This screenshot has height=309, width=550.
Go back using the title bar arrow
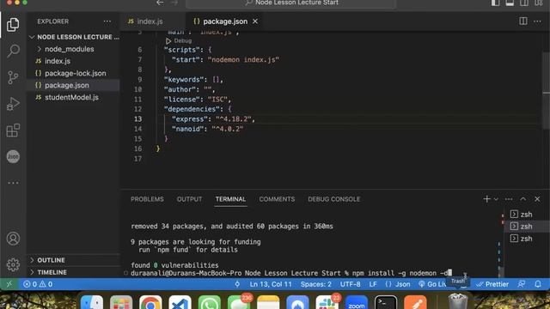160,3
